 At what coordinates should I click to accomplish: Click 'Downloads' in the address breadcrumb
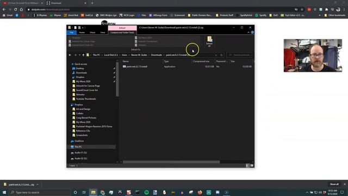coord(157,55)
